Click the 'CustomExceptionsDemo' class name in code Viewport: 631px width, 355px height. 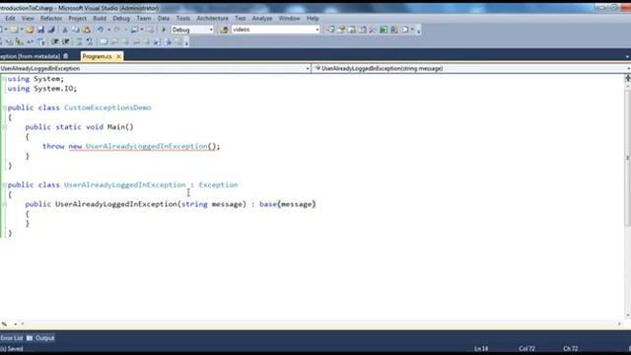tap(107, 107)
